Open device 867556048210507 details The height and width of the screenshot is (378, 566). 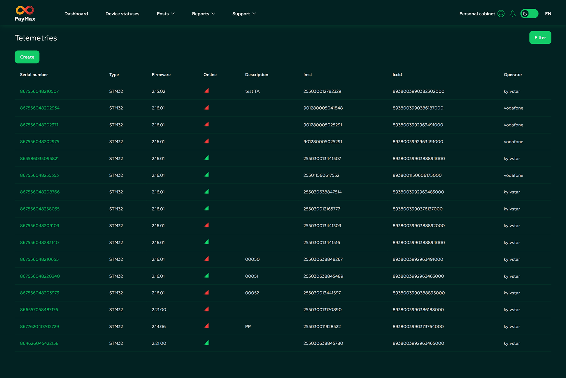(x=39, y=91)
